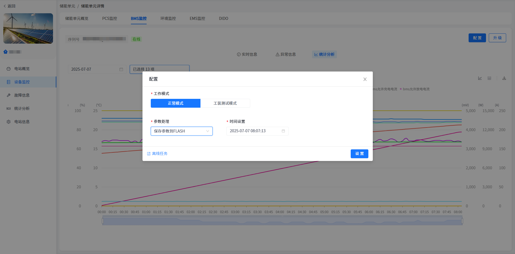515x254 pixels.
Task: Click the 返回 back arrow
Action: tap(5, 6)
